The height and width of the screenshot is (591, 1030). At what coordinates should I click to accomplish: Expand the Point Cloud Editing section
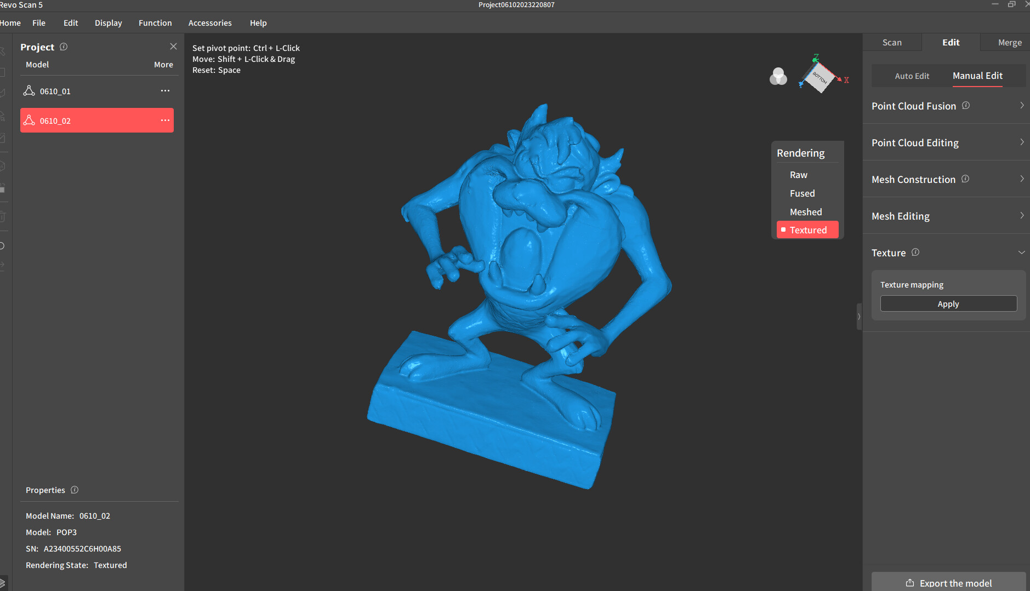(x=1022, y=142)
